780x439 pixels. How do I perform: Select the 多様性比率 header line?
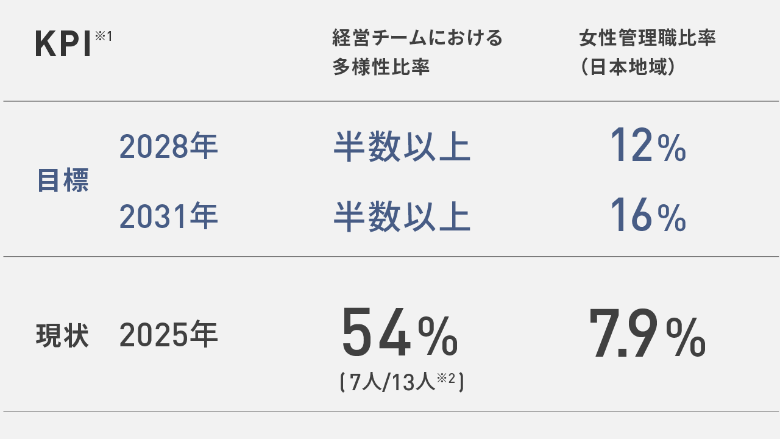click(381, 67)
